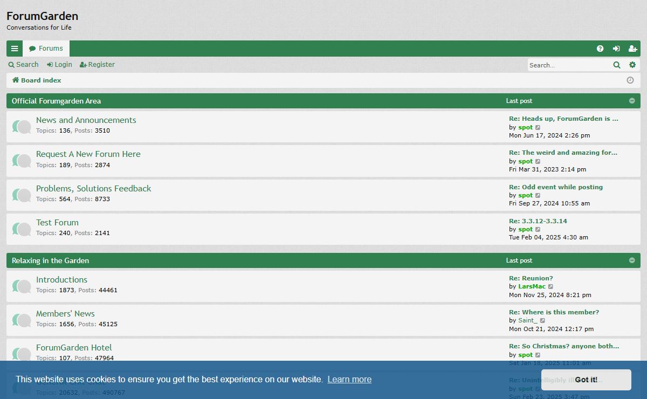Go to the Board index breadcrumb
This screenshot has height=399, width=647.
coord(40,80)
